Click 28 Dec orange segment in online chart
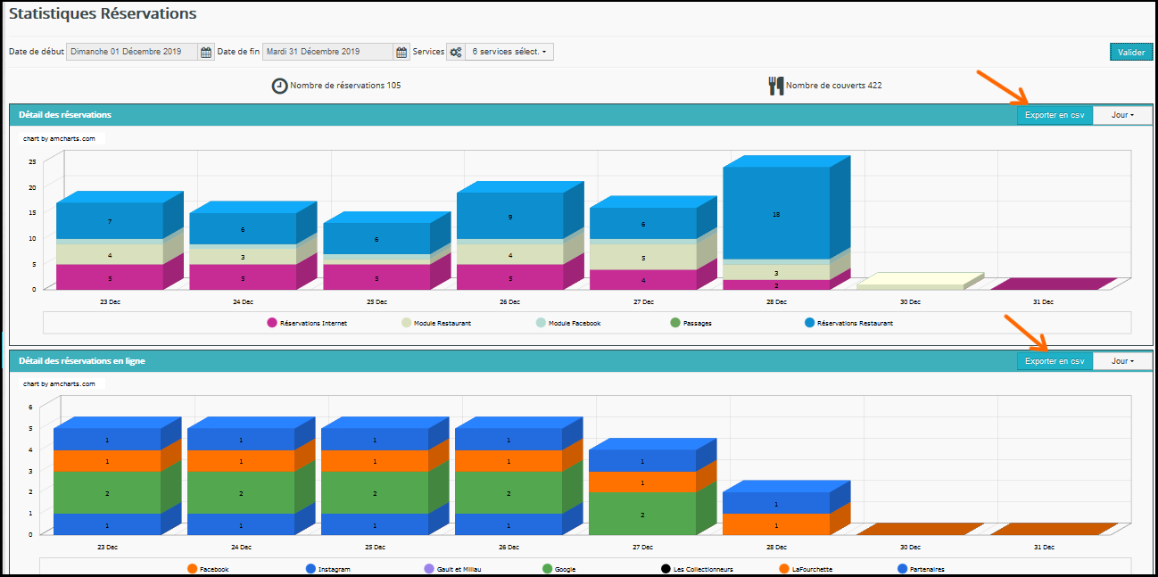This screenshot has width=1158, height=577. 776,524
